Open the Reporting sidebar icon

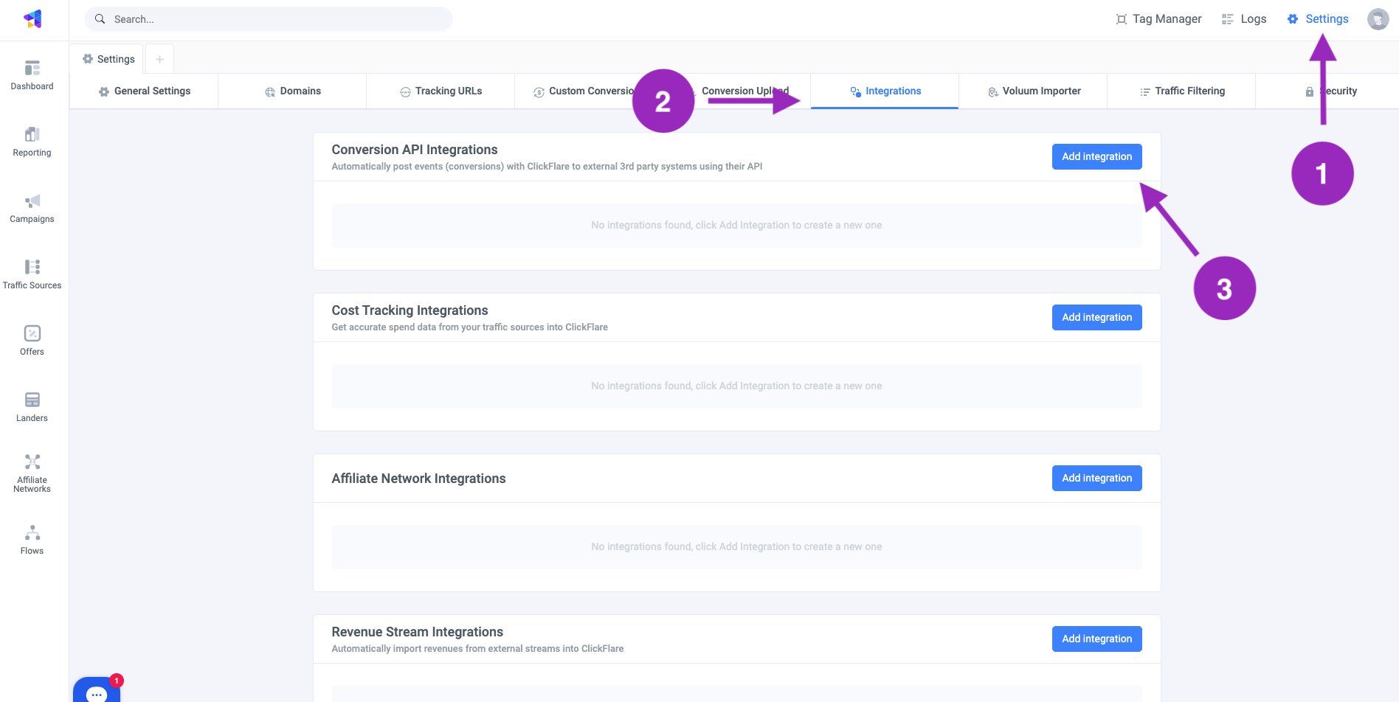[32, 134]
